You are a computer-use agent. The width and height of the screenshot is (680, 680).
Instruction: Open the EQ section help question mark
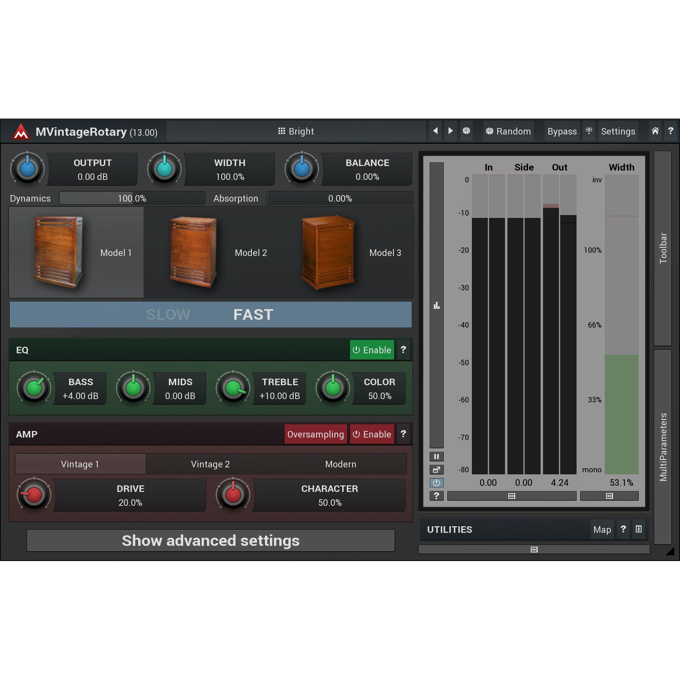(x=403, y=350)
